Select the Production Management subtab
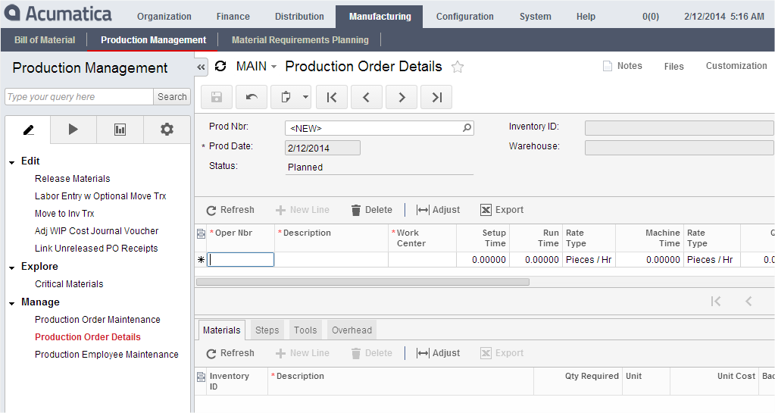The height and width of the screenshot is (413, 775). (x=153, y=40)
